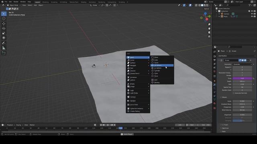Pause animation playback in timeline
Viewport: 257px width, 144px height.
coord(108,125)
